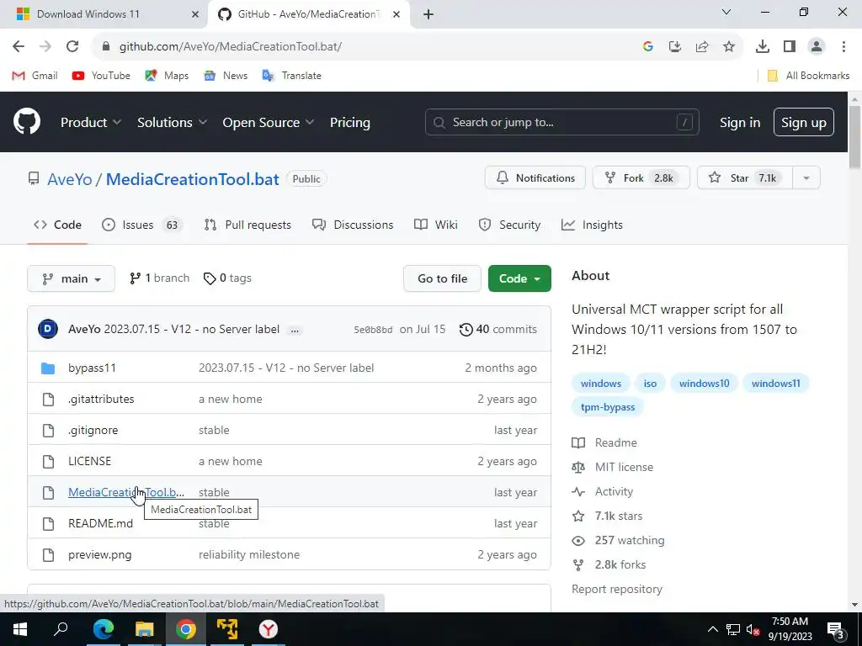Click the install app icon in the address bar

click(x=675, y=47)
